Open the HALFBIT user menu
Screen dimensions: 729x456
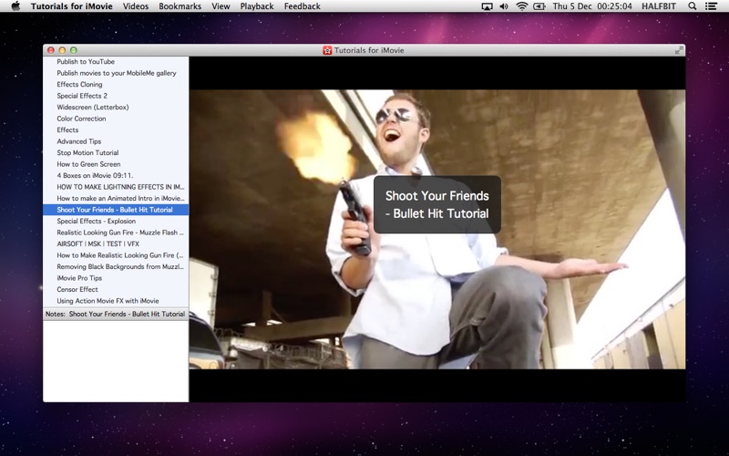coord(658,6)
